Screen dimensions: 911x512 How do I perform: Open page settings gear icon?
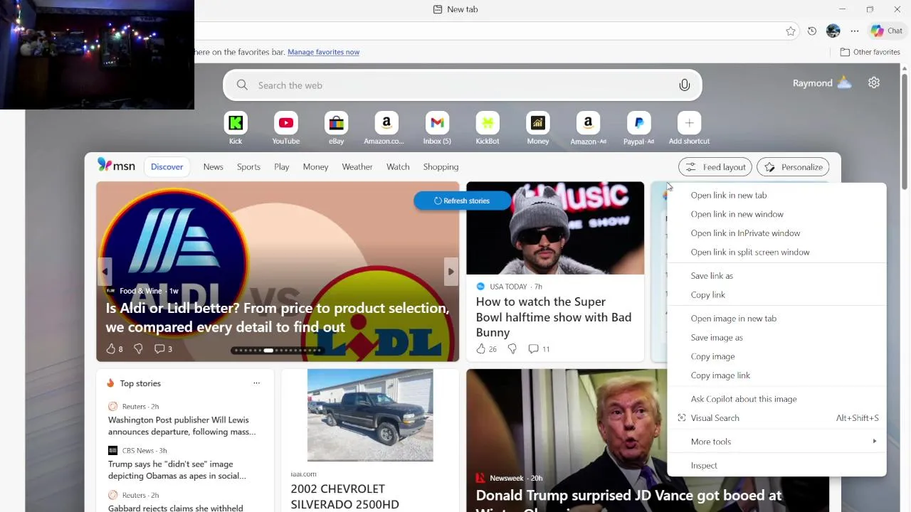click(x=874, y=82)
